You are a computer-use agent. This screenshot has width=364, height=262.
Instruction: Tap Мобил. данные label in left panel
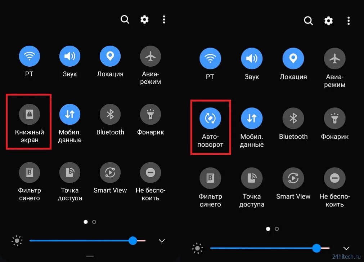(69, 136)
